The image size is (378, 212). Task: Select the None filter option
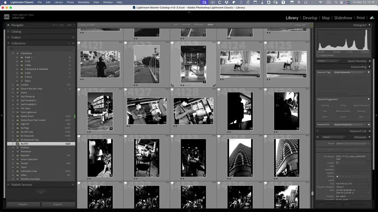click(x=210, y=25)
